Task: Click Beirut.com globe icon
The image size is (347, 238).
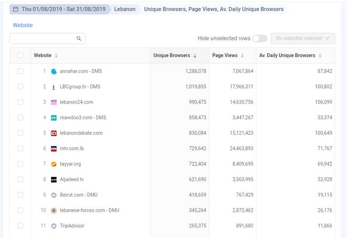Action: coord(54,195)
